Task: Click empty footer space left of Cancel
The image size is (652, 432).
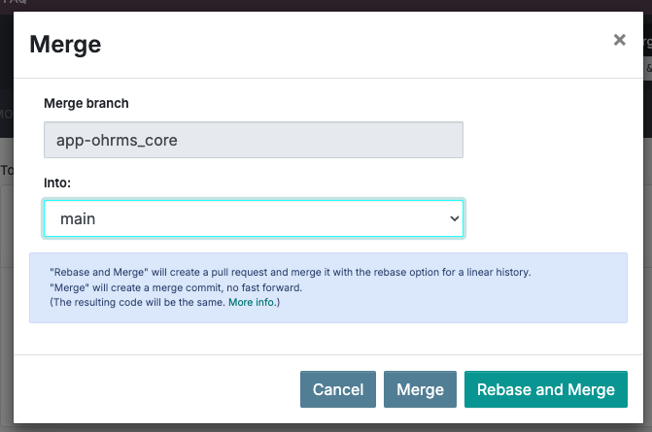Action: tap(155, 389)
